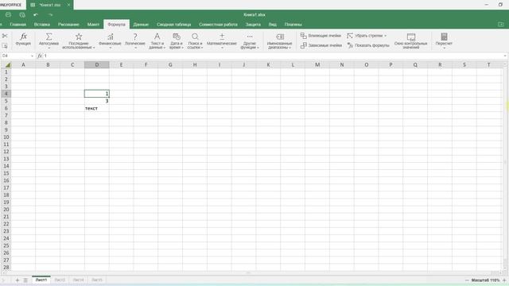Select row header 10
Viewport: 509px width, 286px height.
6,137
